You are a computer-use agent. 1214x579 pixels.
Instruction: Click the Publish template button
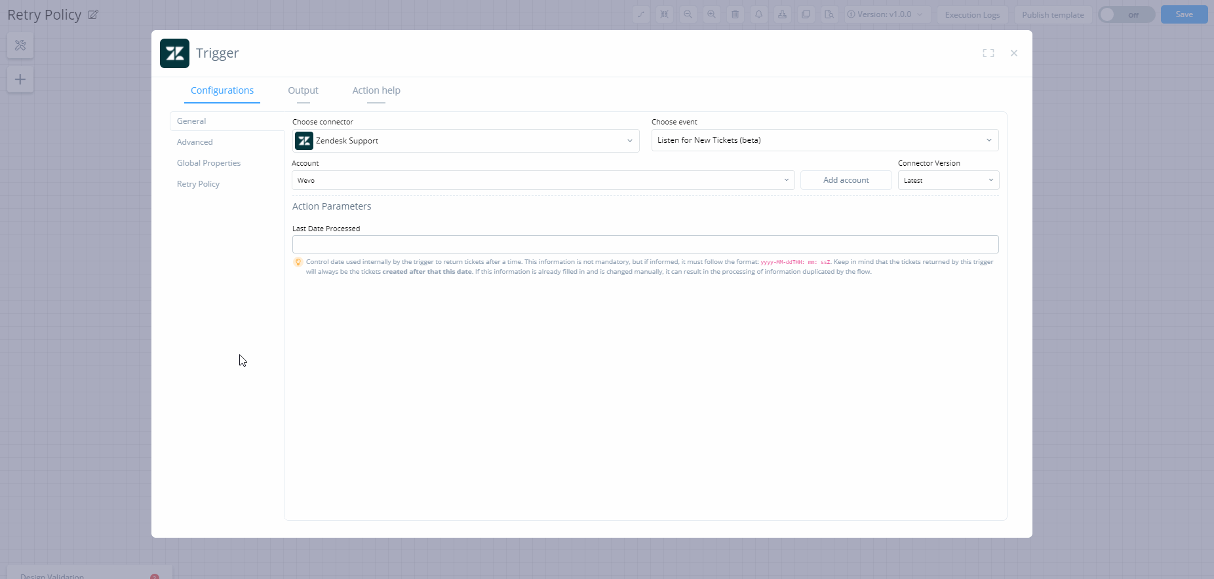1053,14
